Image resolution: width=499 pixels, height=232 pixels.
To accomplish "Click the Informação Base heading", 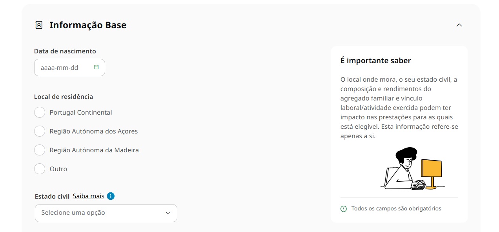I will click(88, 25).
